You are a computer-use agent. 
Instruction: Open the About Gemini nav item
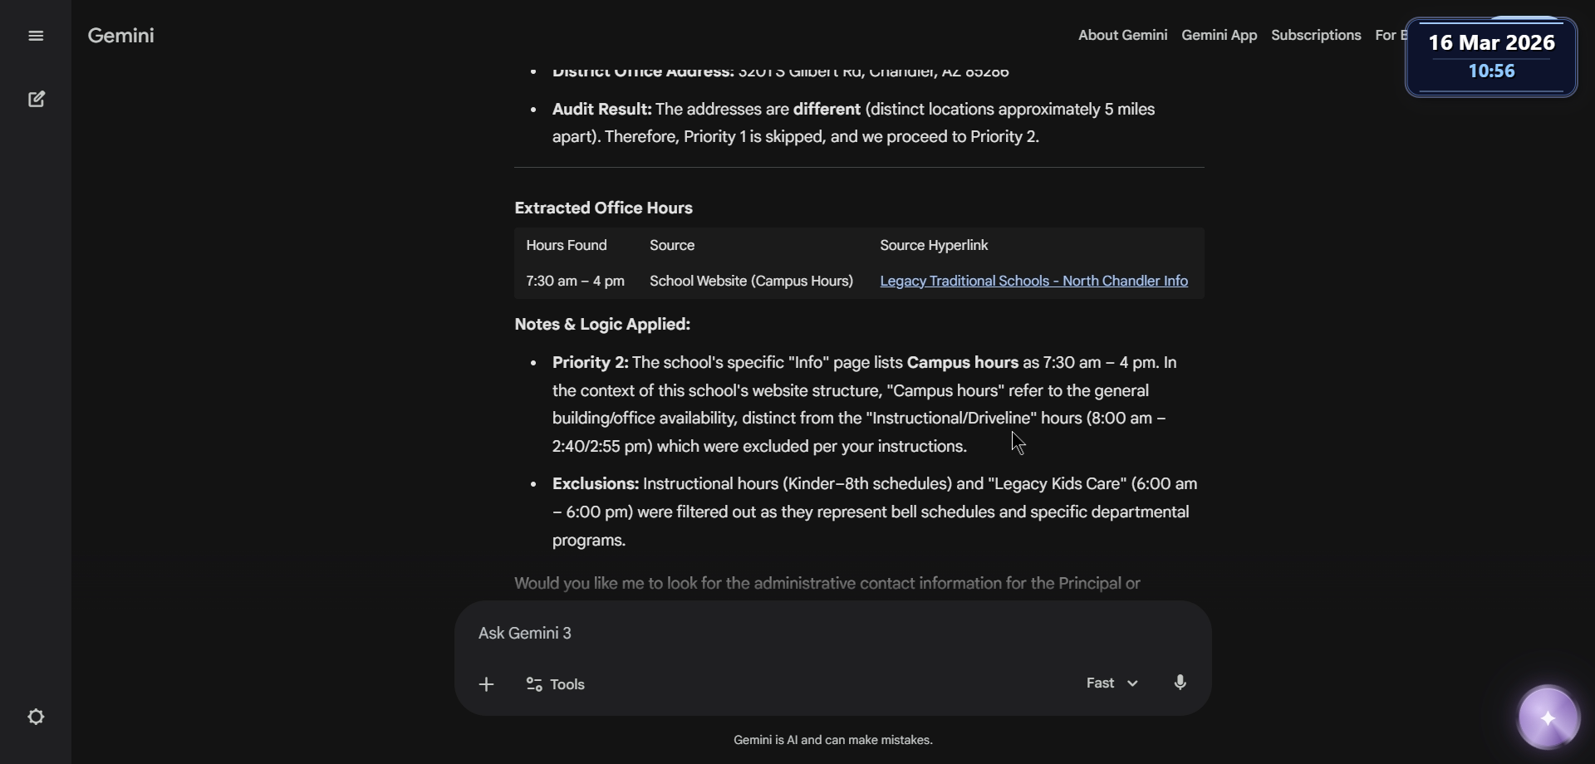1122,35
